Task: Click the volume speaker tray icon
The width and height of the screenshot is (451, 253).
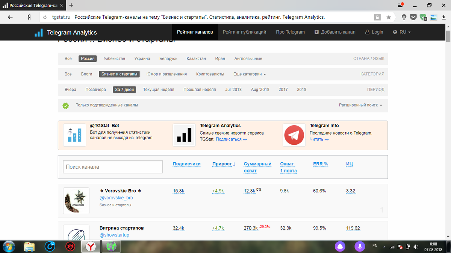Action: pos(416,247)
